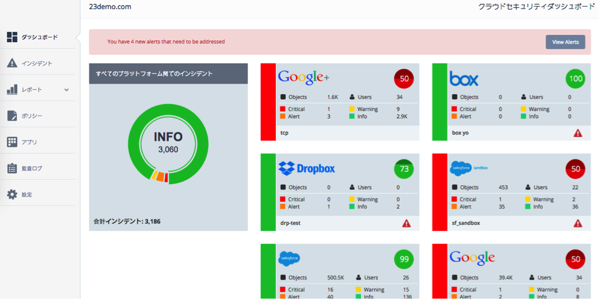
Task: Click the インシデント warning triangle icon
Action: [12, 63]
